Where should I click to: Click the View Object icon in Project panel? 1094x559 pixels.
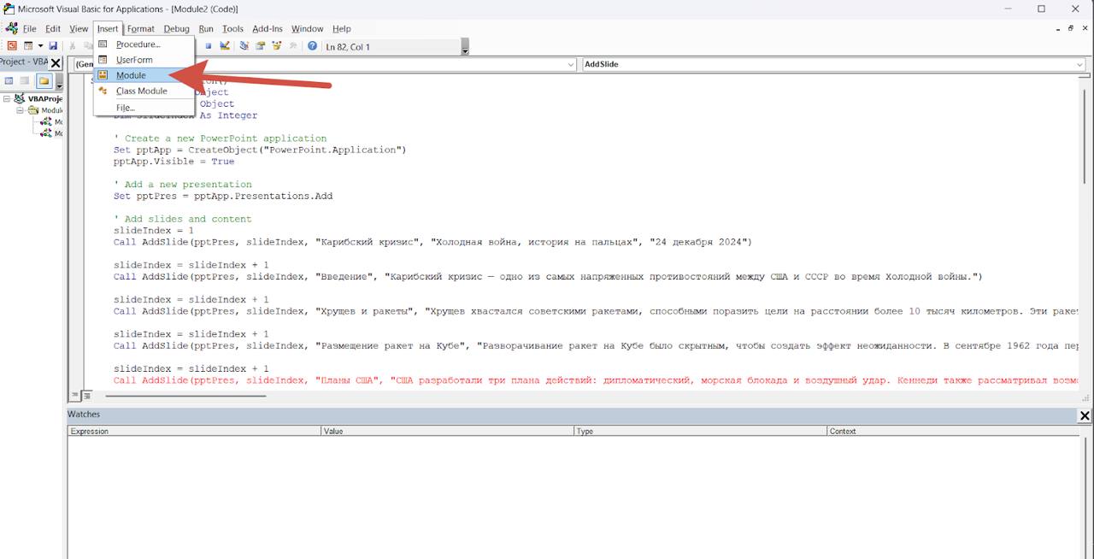click(25, 81)
